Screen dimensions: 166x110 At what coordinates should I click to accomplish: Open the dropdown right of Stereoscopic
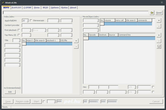tap(53, 20)
